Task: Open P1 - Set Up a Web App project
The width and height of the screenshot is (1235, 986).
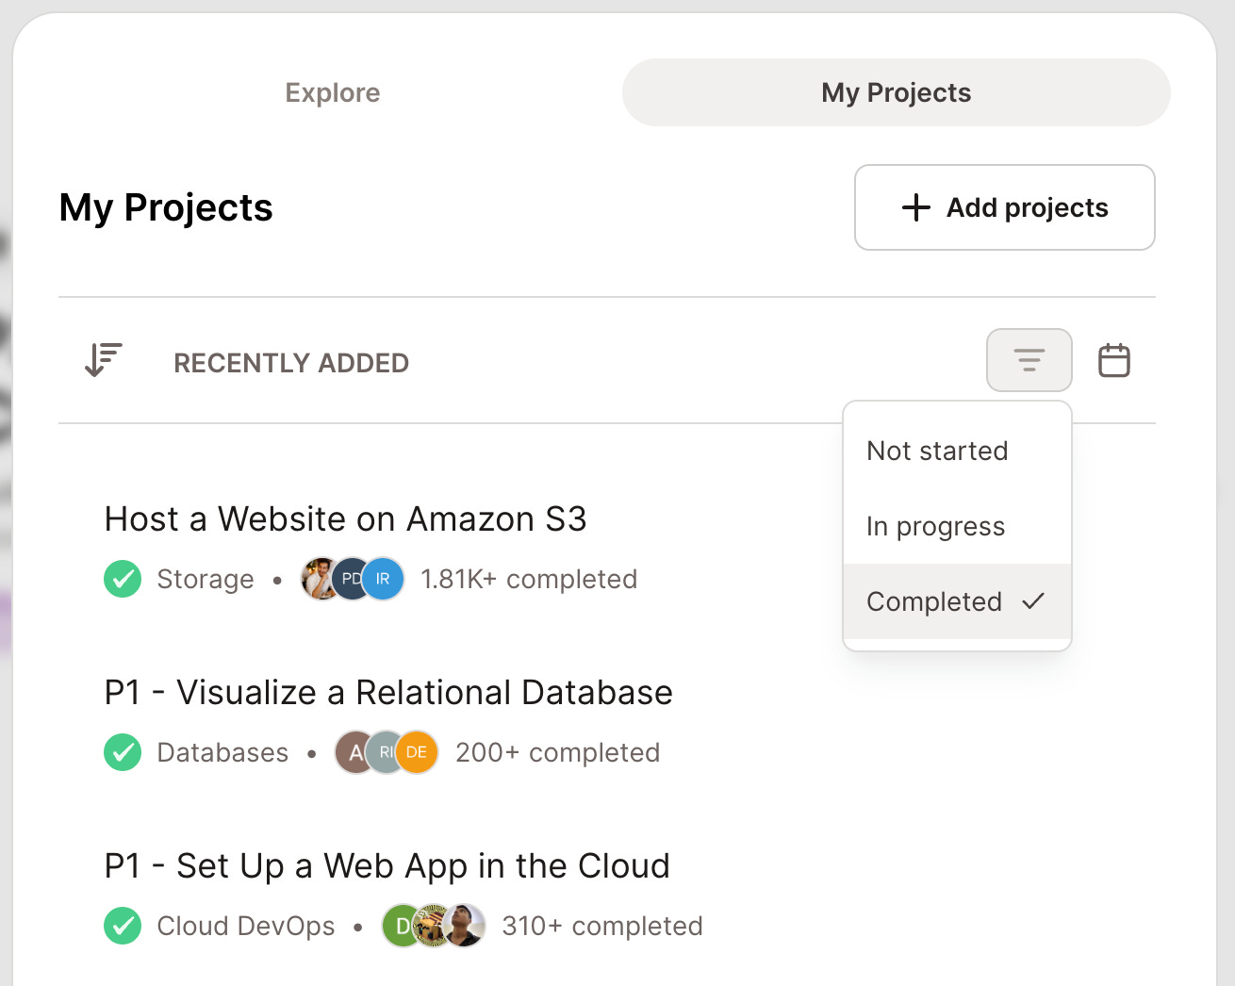Action: point(387,866)
